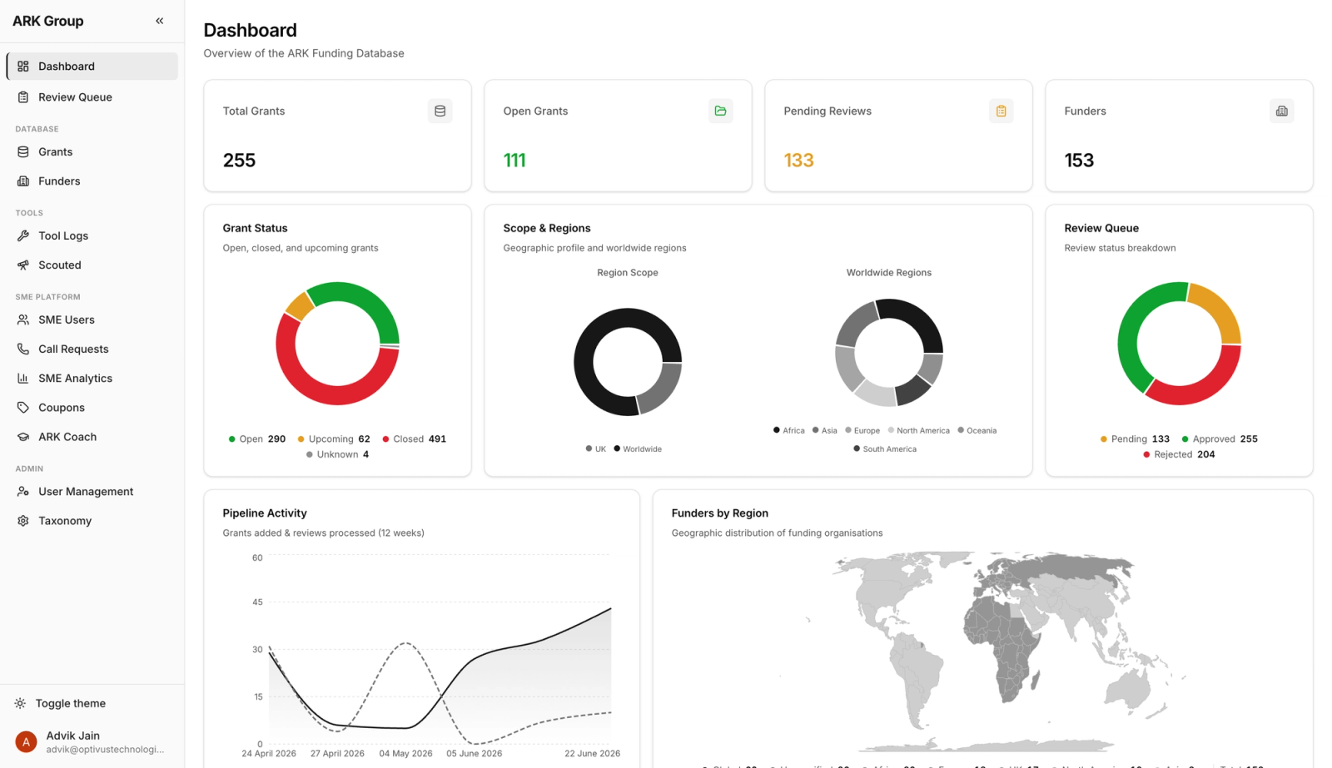The image size is (1332, 768).
Task: Select the Open Grants value 111
Action: coord(514,161)
